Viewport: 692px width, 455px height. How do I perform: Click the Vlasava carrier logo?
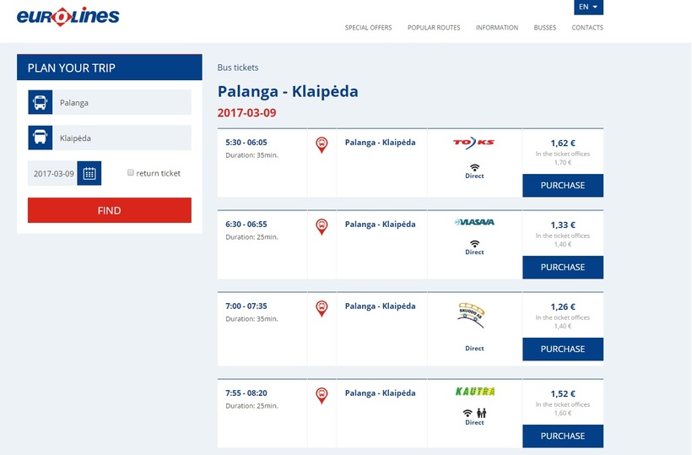point(474,223)
